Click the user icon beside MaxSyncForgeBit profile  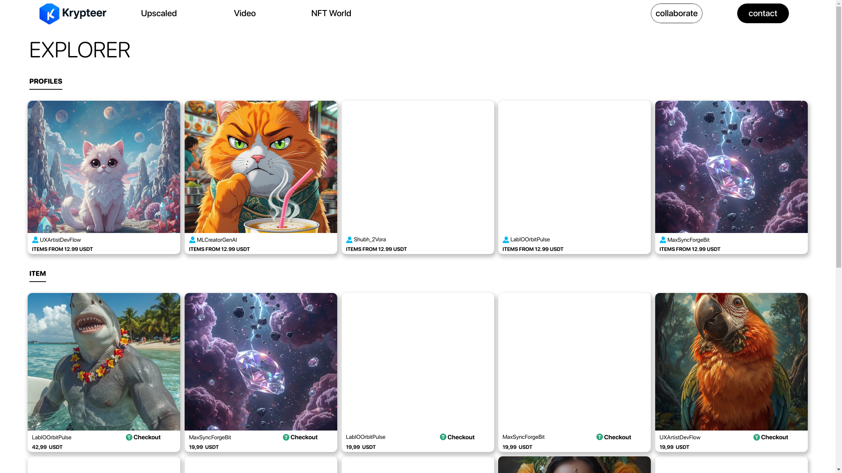click(x=663, y=240)
